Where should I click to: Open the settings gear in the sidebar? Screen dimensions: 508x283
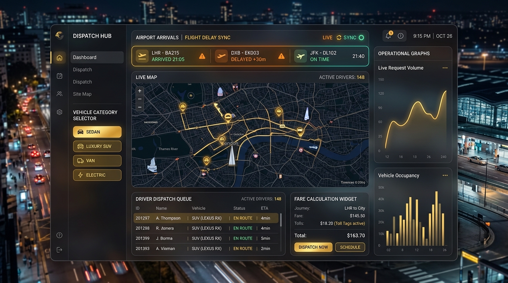click(x=59, y=112)
